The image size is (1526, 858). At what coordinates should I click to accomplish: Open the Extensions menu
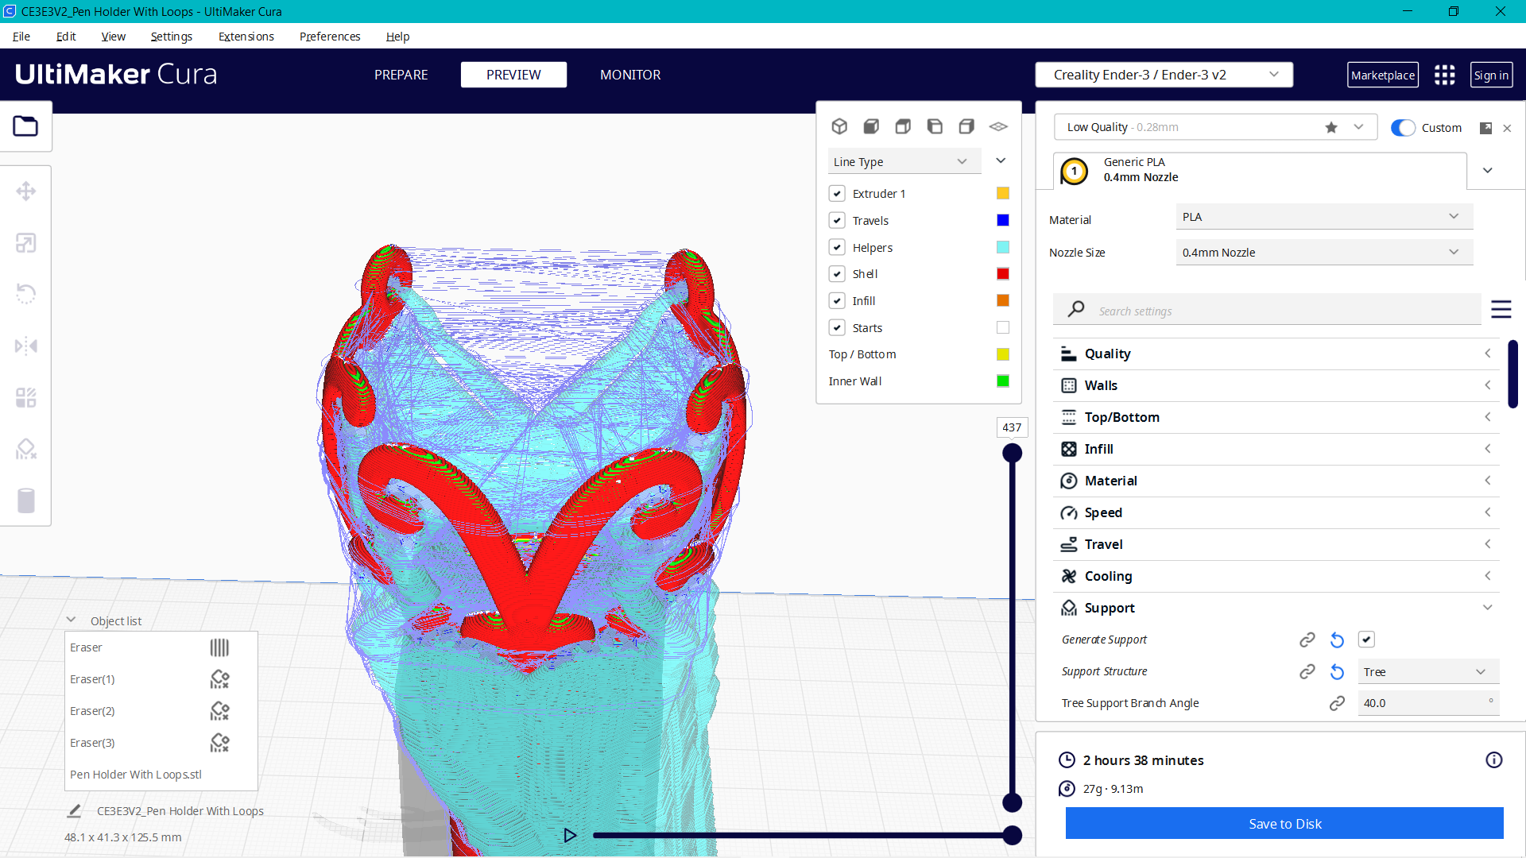(246, 37)
